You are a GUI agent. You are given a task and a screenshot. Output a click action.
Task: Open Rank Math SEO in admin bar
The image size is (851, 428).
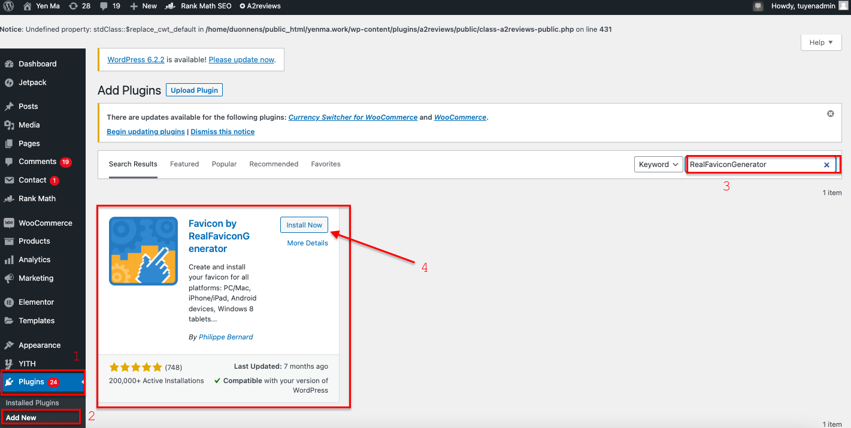point(198,6)
